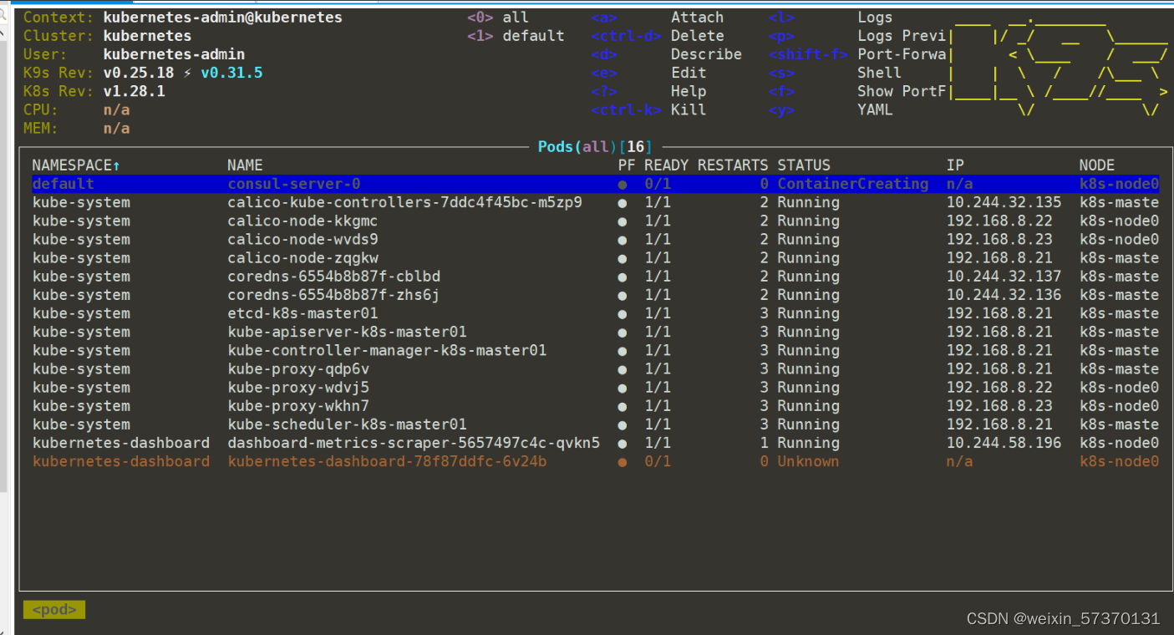Select the coredns-6554b8b87f-zhs6j pod
This screenshot has height=635, width=1174.
[x=595, y=295]
